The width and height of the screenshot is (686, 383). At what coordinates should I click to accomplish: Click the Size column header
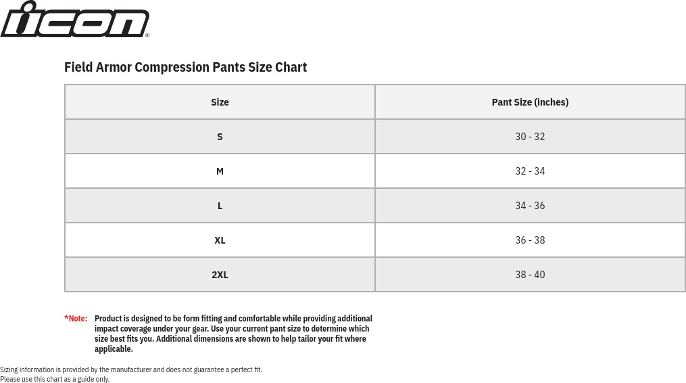(x=220, y=102)
